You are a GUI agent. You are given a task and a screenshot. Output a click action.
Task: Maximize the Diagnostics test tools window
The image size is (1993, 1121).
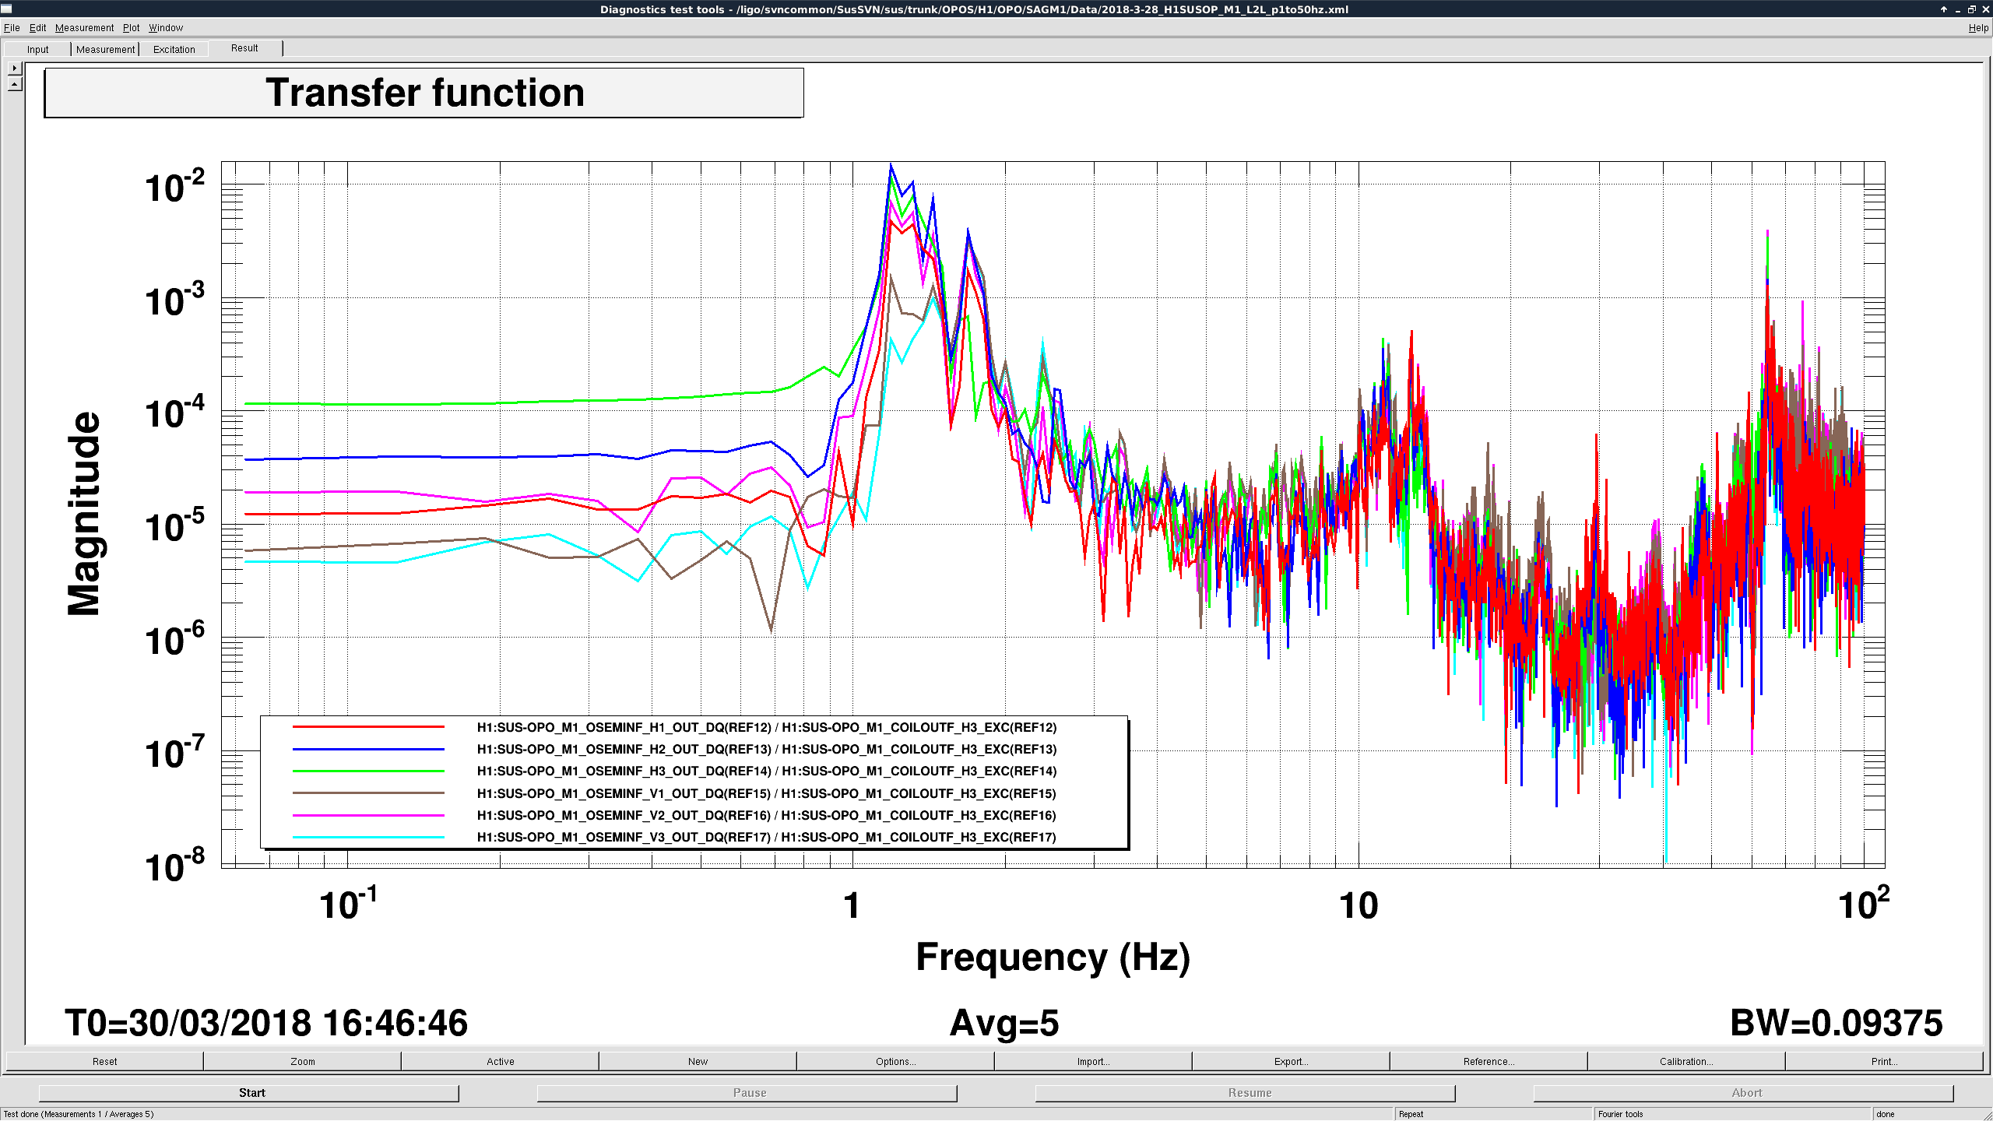1972,9
